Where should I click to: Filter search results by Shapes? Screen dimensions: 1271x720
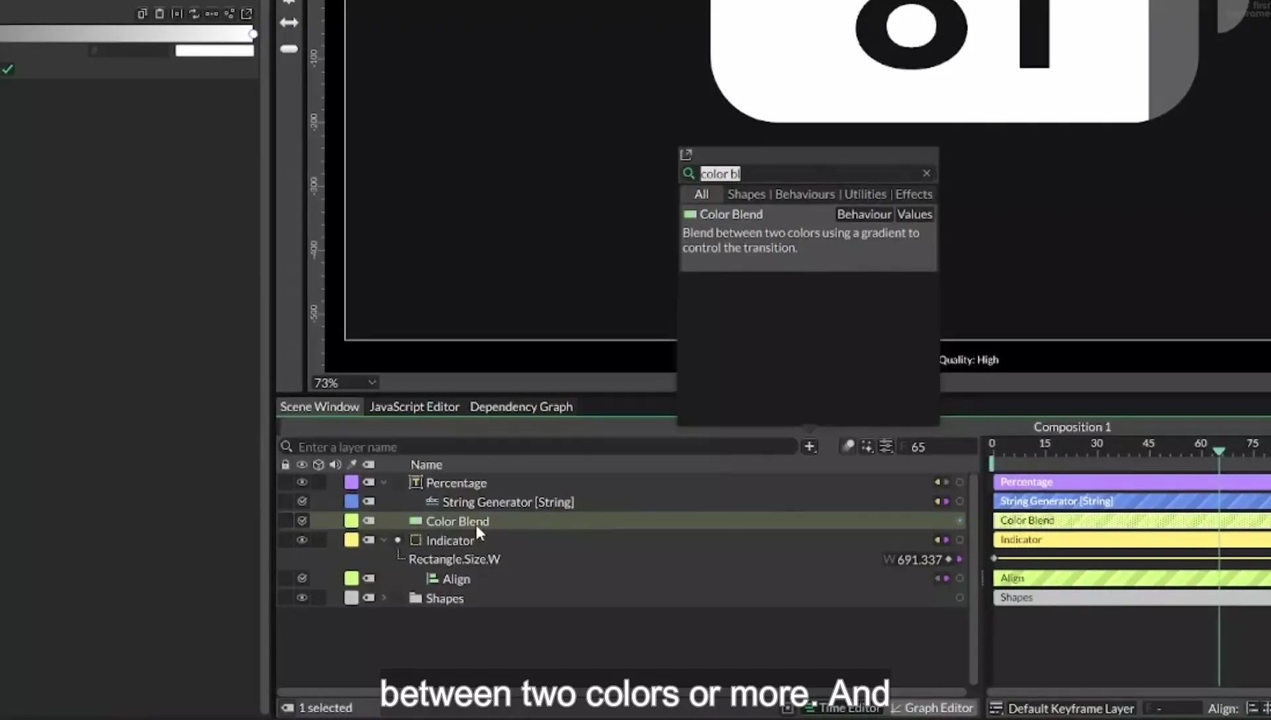tap(746, 194)
